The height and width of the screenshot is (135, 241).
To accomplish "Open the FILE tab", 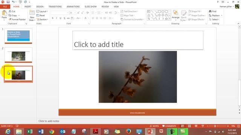I will [5, 7].
